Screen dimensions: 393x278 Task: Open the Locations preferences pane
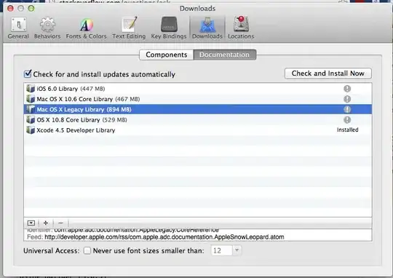point(241,28)
